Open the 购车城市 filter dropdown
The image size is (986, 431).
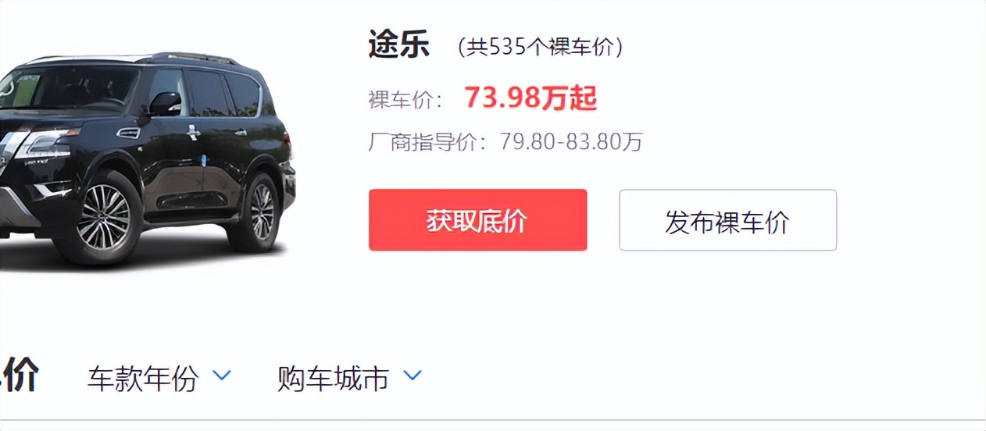pos(349,379)
